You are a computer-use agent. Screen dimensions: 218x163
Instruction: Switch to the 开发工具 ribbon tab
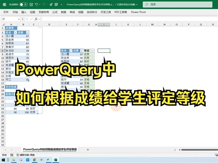tap(106, 12)
